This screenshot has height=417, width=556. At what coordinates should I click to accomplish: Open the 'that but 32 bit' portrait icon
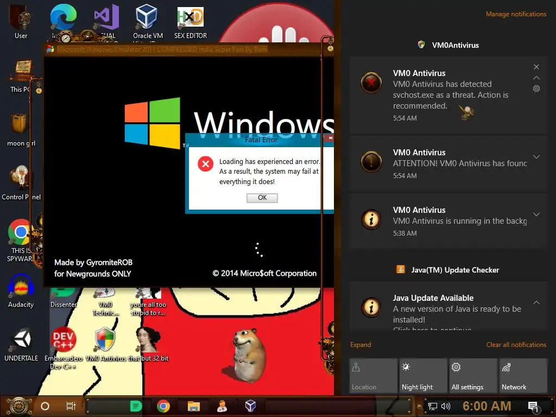click(x=148, y=344)
